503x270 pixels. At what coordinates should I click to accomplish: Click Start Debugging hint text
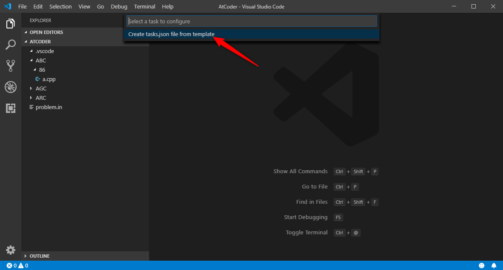306,217
